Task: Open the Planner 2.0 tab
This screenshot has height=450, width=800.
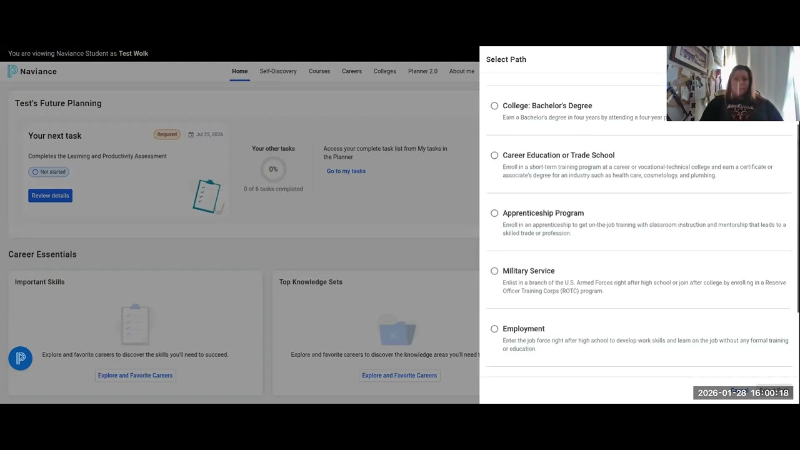Action: point(422,71)
